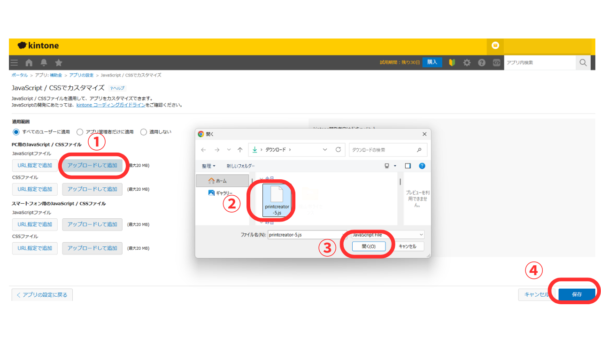Expand the address bar path history chevron

click(x=325, y=150)
